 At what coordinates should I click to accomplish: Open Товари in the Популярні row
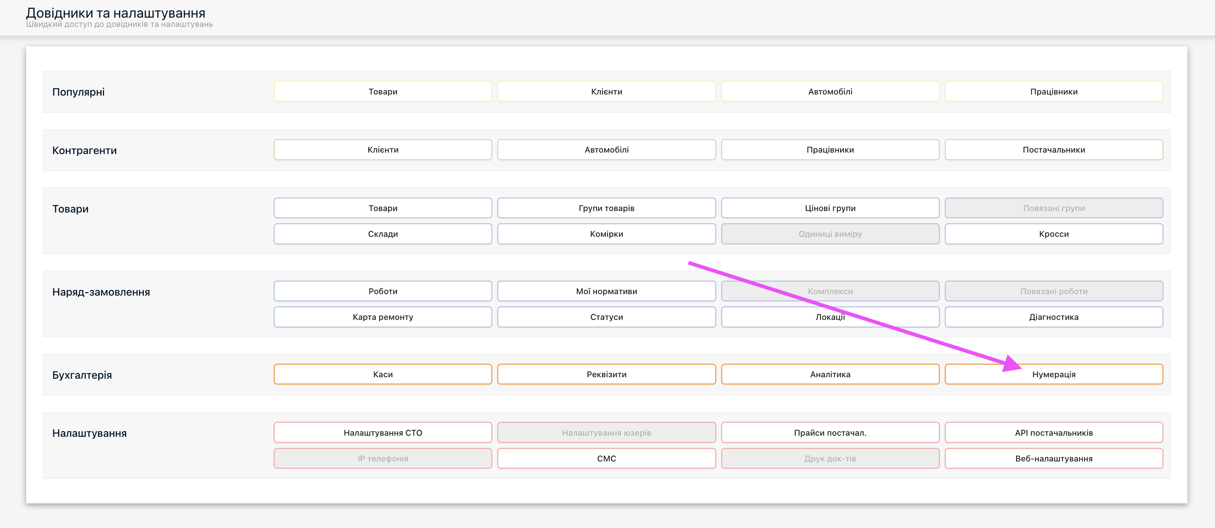[382, 92]
